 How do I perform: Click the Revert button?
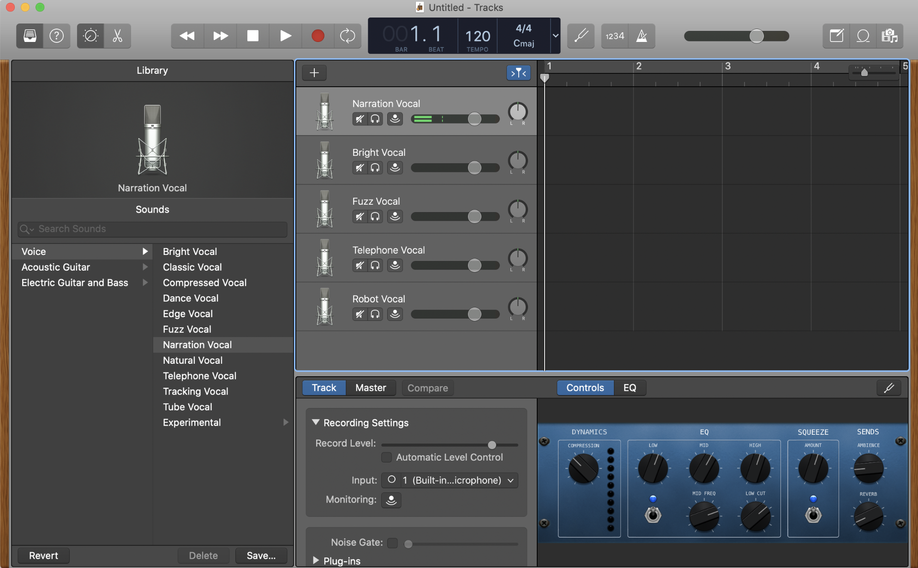(43, 556)
